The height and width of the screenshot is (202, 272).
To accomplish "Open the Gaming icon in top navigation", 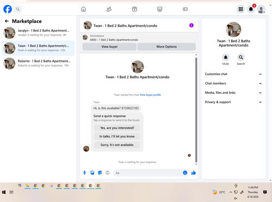I will (185, 9).
